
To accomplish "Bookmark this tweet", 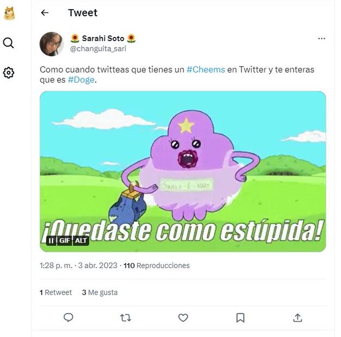I will tap(240, 317).
